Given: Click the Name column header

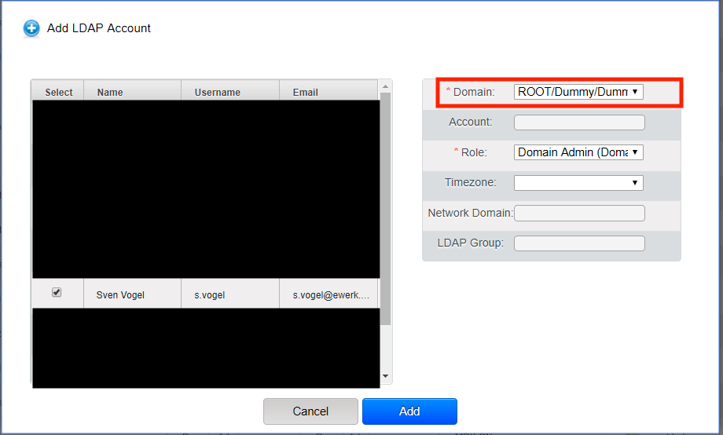Looking at the screenshot, I should pos(133,92).
